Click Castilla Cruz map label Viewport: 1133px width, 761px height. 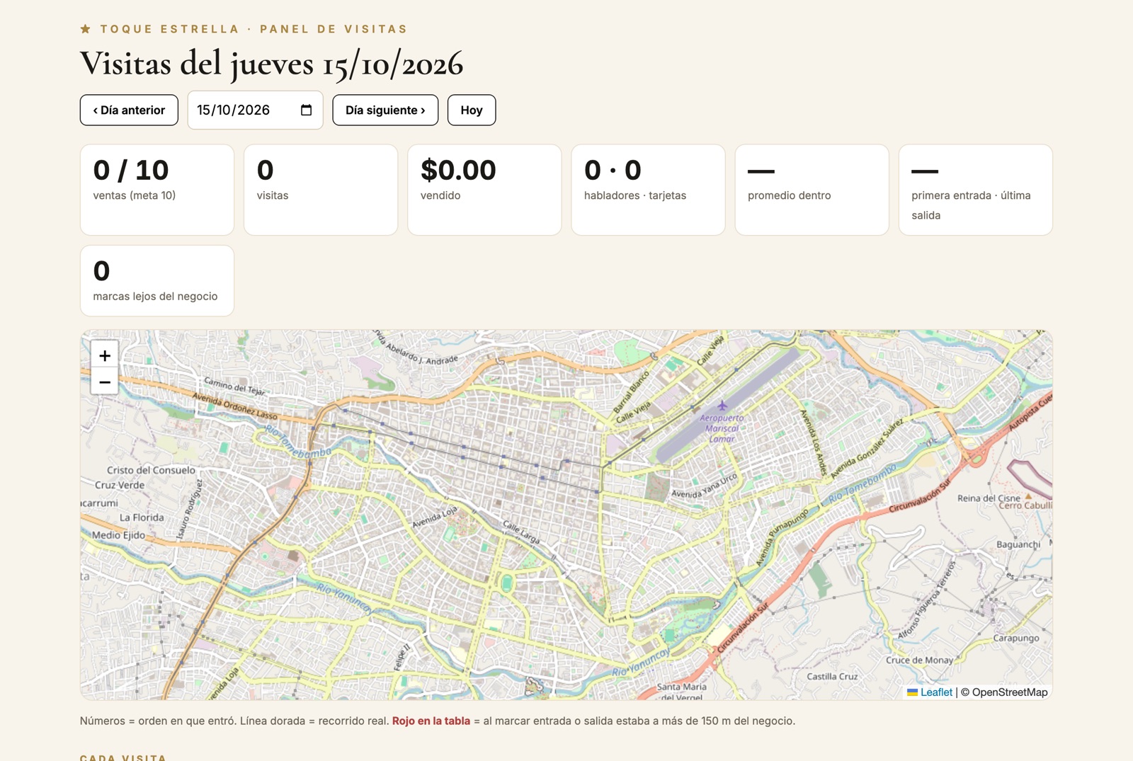[832, 676]
